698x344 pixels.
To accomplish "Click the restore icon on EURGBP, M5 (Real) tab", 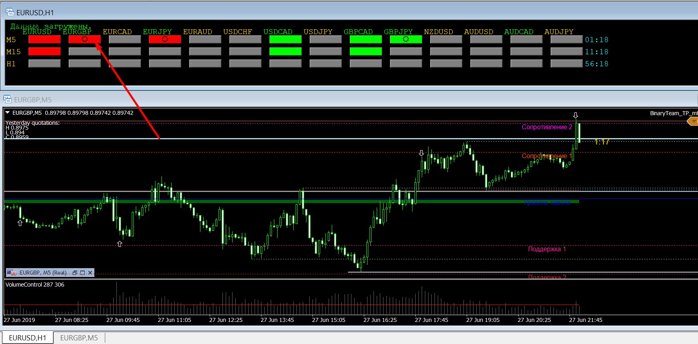I will click(x=75, y=273).
